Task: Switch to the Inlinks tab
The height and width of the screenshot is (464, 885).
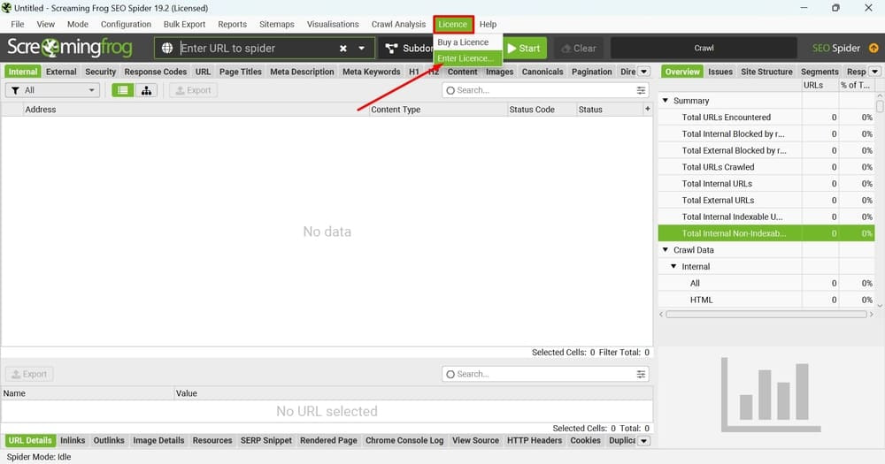Action: click(x=73, y=440)
